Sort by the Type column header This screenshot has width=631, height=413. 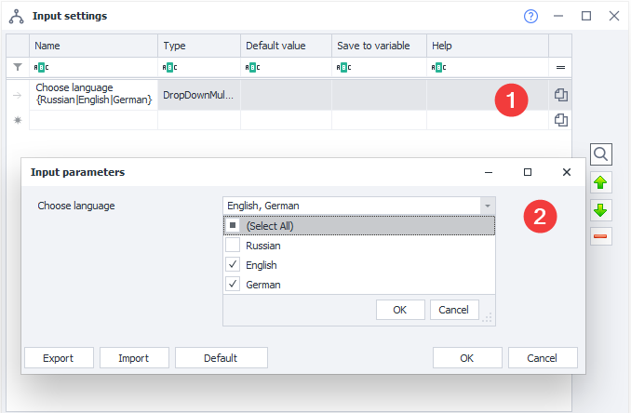tap(198, 46)
